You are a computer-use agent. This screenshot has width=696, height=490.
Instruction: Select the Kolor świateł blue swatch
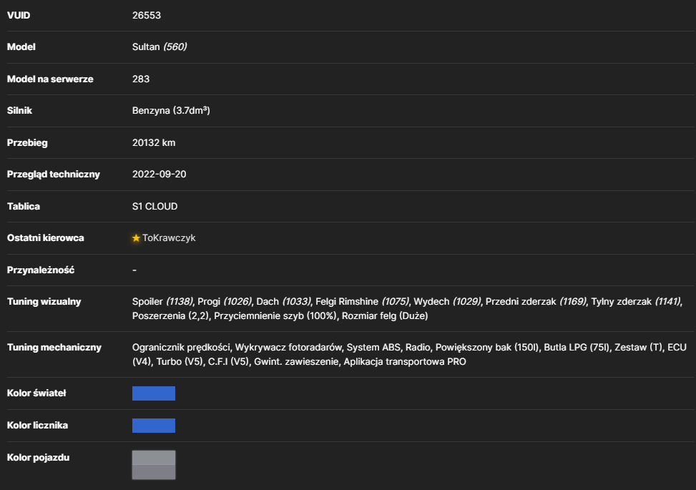pos(154,393)
